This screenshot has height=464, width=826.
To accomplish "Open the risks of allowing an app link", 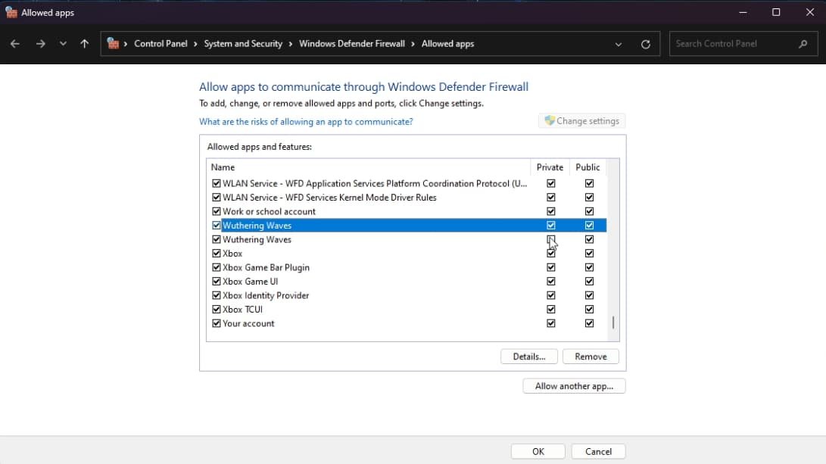I will [306, 122].
